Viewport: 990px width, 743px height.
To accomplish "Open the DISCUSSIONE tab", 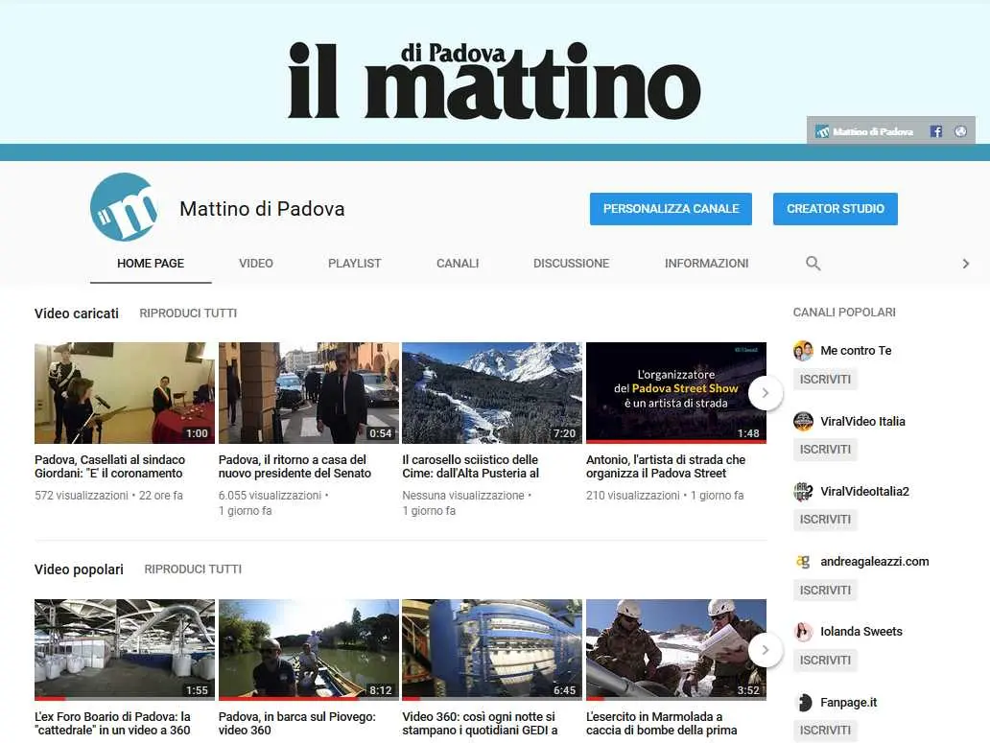I will tap(572, 263).
